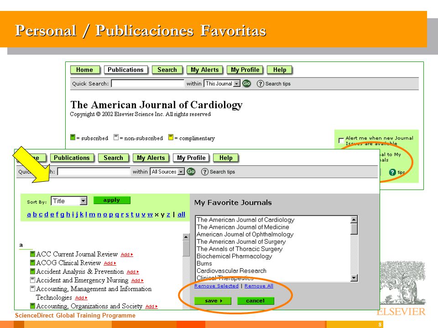Screen dimensions: 438x328
Task: Add ACOG Clinical Review to favorites
Action: pyautogui.click(x=110, y=263)
